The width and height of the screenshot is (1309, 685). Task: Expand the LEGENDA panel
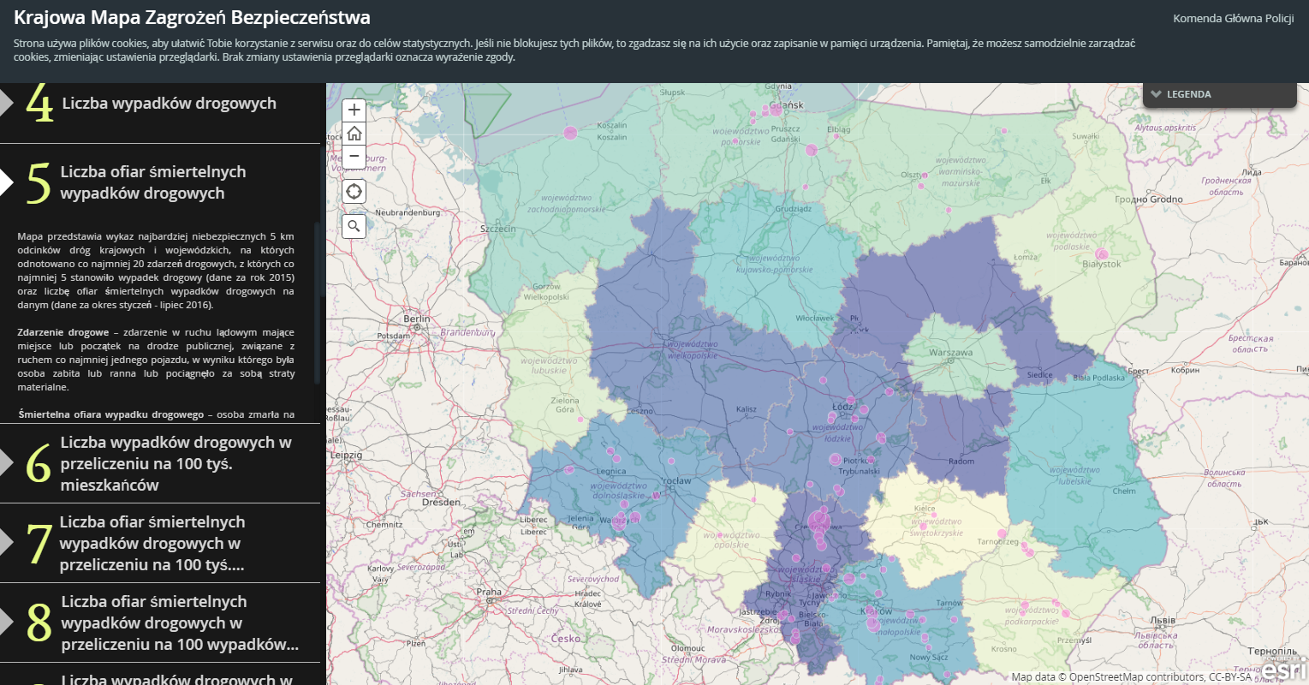pyautogui.click(x=1220, y=94)
